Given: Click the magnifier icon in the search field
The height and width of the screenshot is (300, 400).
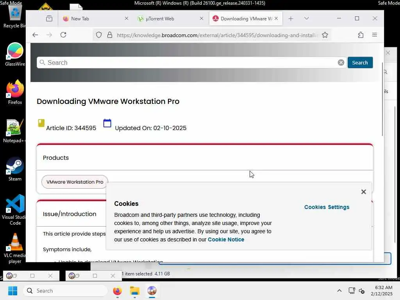Looking at the screenshot, I should point(42,62).
